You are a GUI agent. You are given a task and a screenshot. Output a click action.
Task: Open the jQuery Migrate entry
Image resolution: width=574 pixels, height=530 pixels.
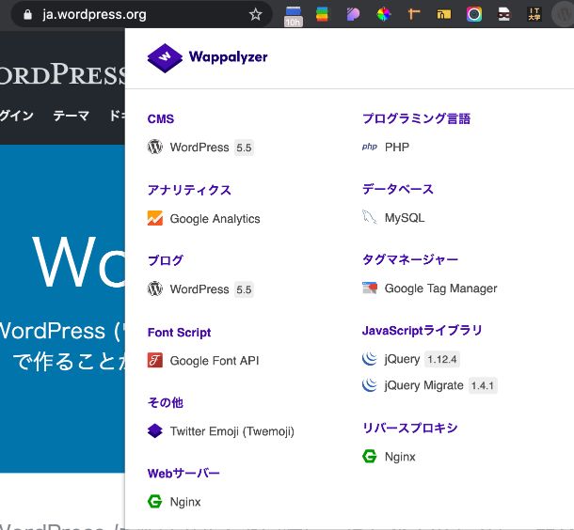coord(423,385)
